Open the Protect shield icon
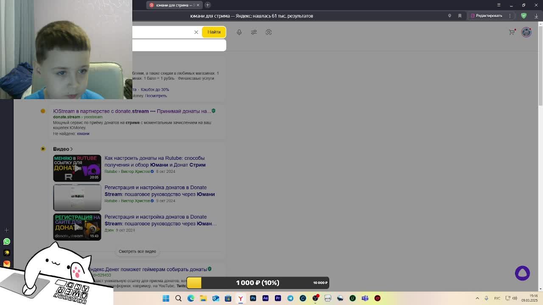 tap(524, 16)
